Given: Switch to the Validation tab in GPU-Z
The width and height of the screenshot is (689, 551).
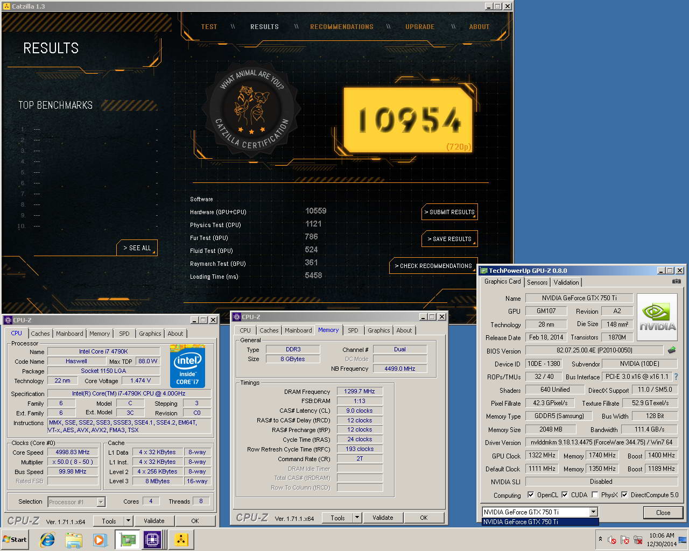Looking at the screenshot, I should click(566, 282).
